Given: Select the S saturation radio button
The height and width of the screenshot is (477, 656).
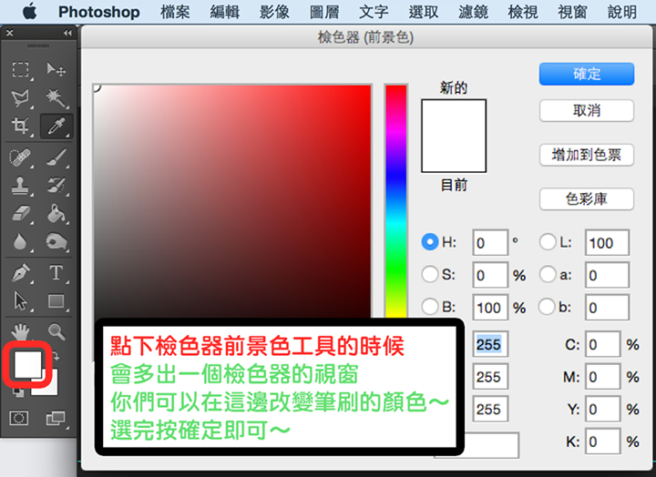Looking at the screenshot, I should (430, 275).
